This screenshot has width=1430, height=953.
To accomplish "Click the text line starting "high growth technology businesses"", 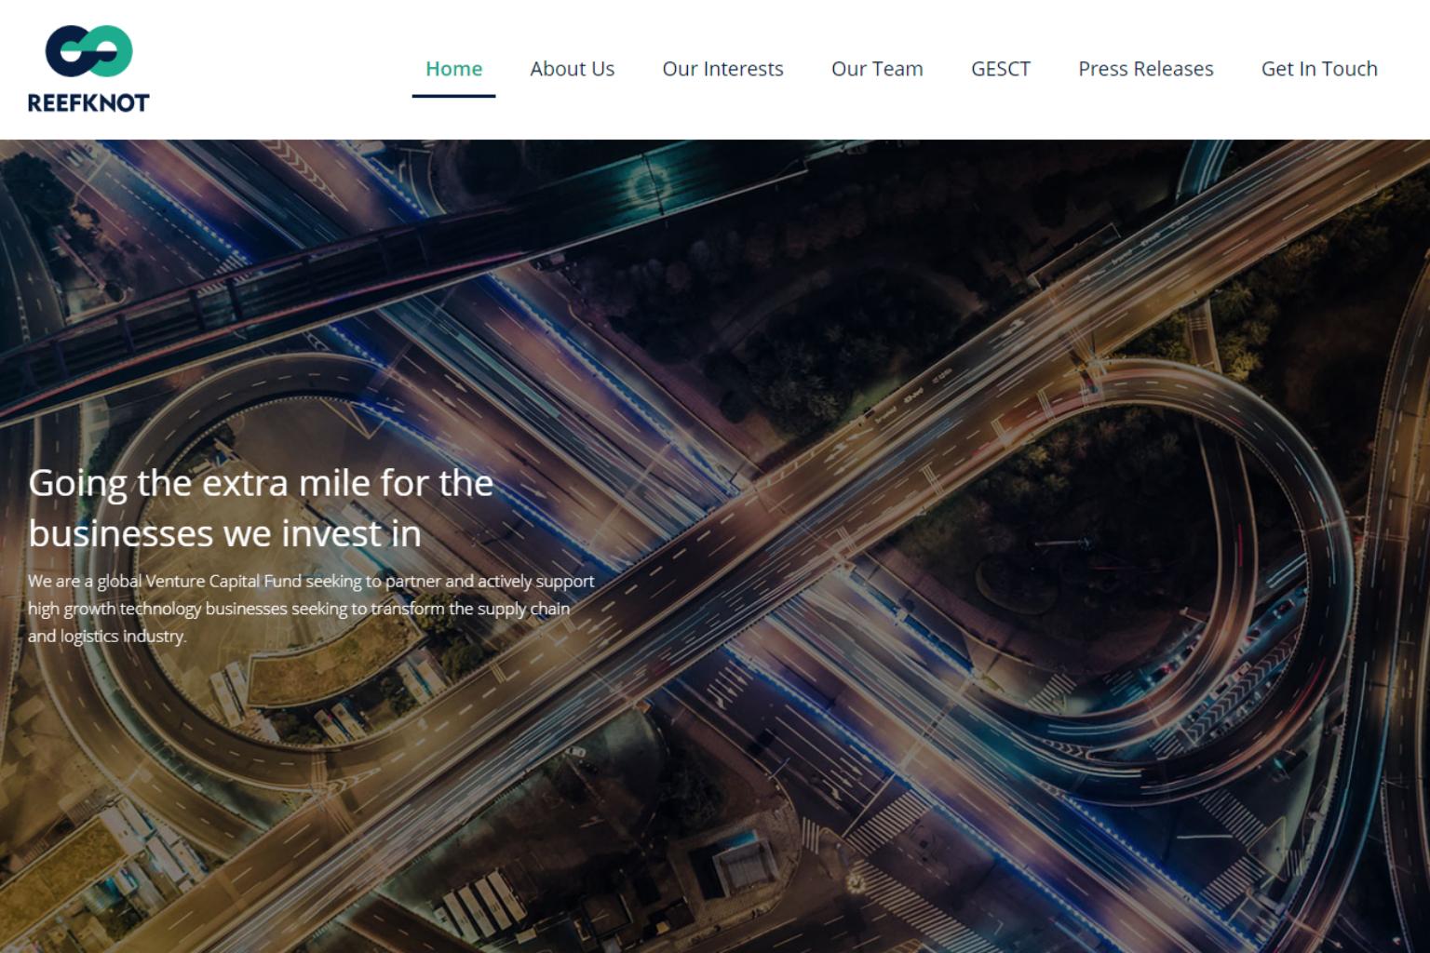I will click(298, 609).
